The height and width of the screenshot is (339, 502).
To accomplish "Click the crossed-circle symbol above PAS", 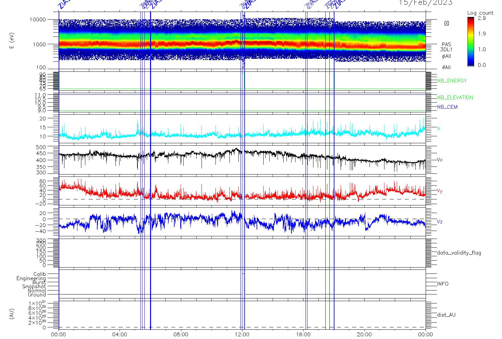I will coord(447,23).
